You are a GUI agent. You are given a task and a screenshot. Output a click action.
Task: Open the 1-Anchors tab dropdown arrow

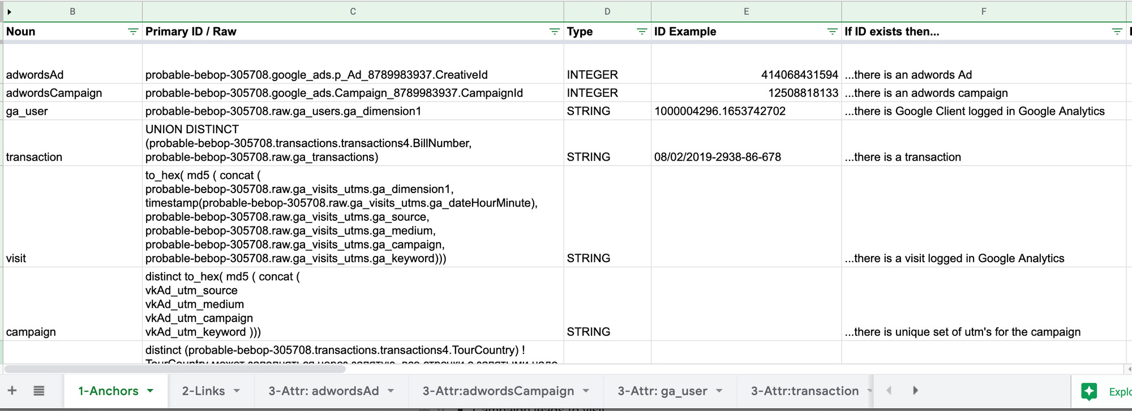pos(150,391)
